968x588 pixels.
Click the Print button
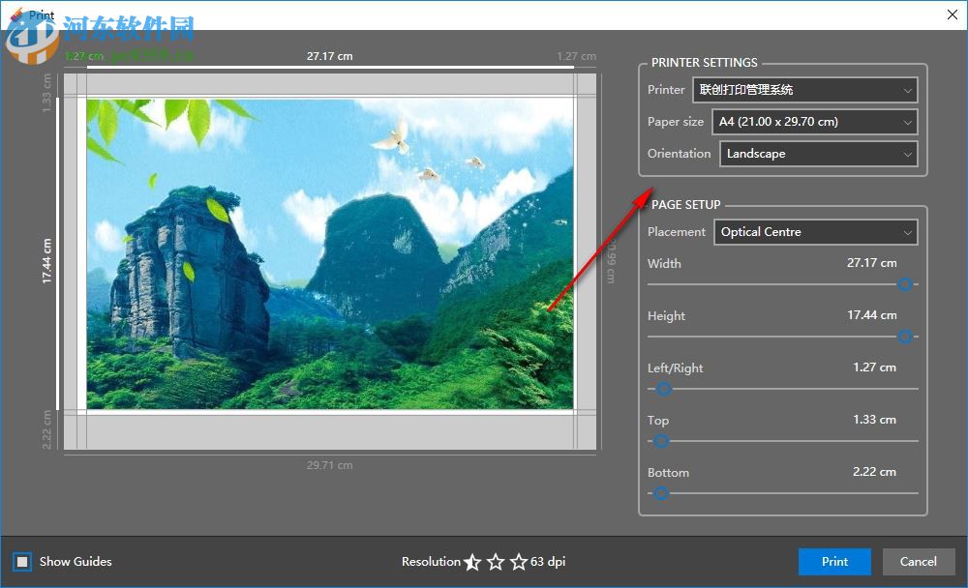coord(834,561)
